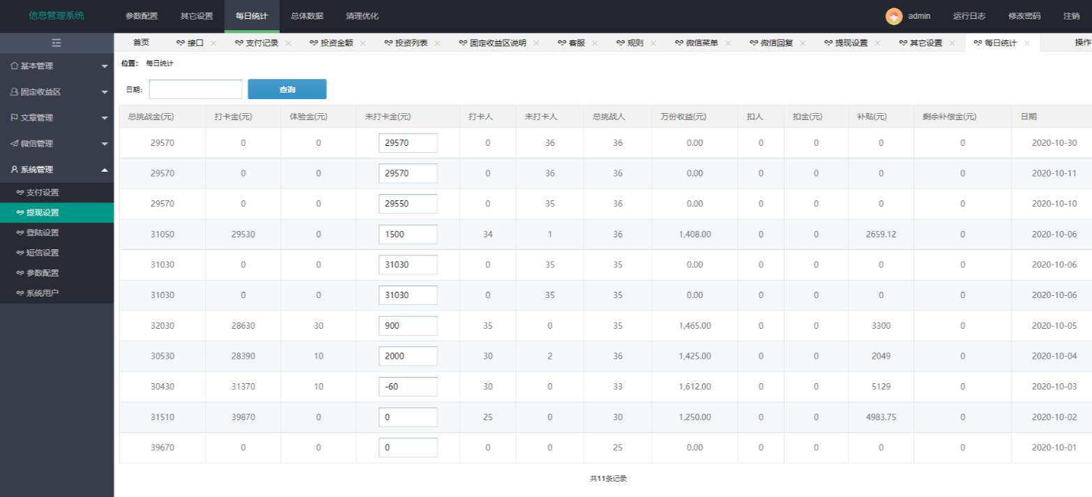Open 提现设置 in the sidebar
The image size is (1092, 497).
tap(57, 213)
